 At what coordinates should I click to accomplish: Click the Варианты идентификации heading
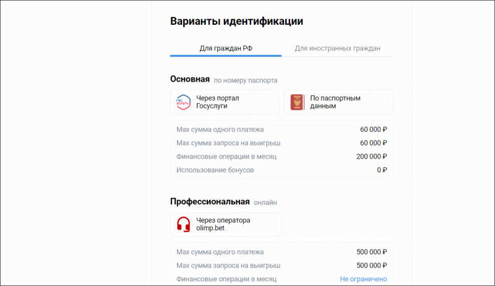point(236,21)
